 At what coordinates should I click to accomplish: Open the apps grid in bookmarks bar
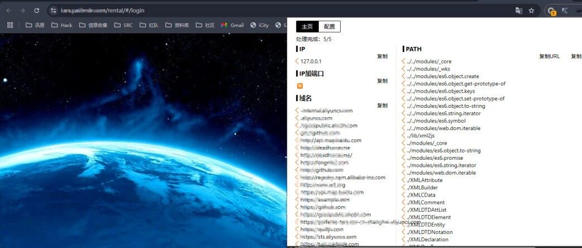point(10,25)
